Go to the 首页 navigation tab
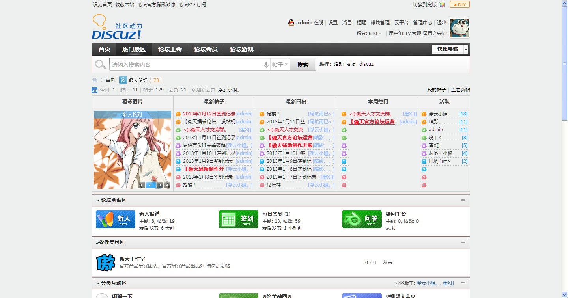Screen dimensions: 568x298 pos(105,49)
